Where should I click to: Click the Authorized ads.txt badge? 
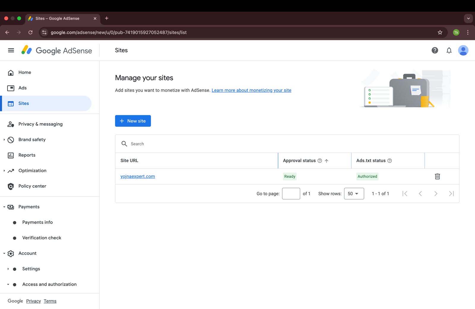[x=367, y=176]
